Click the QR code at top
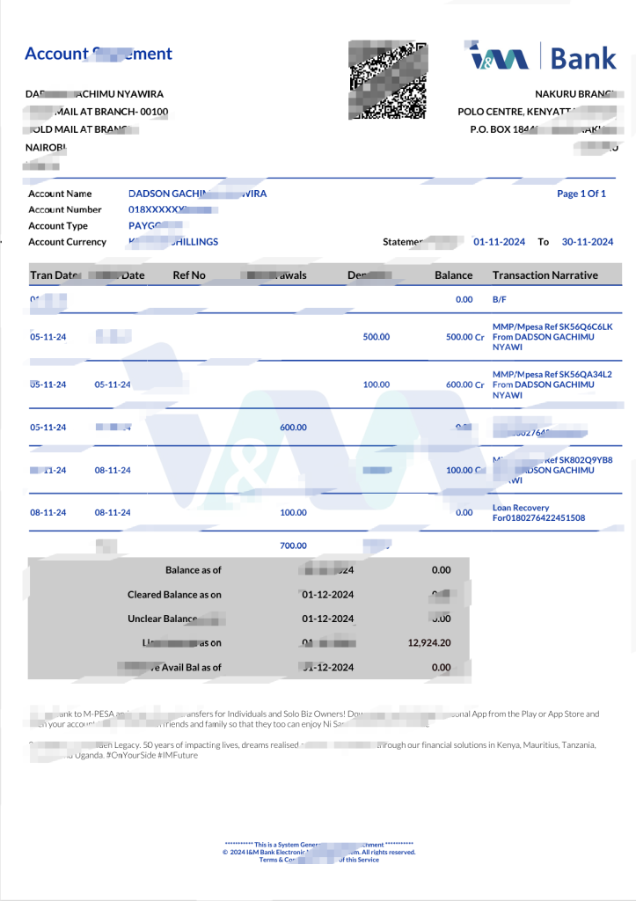636x901 pixels. pyautogui.click(x=389, y=79)
